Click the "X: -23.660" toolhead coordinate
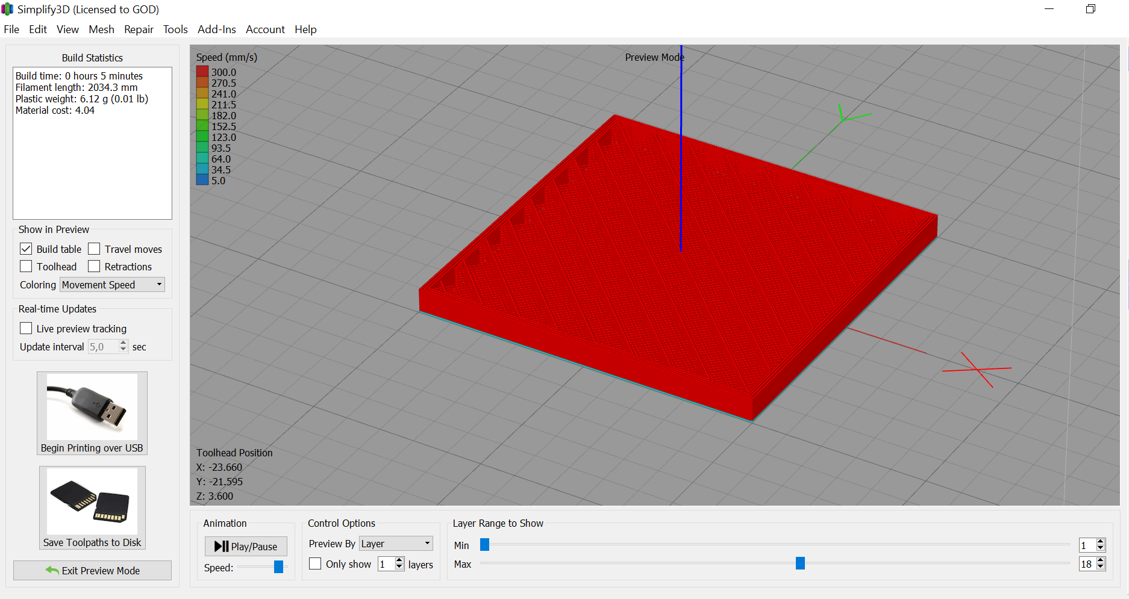 pyautogui.click(x=219, y=467)
